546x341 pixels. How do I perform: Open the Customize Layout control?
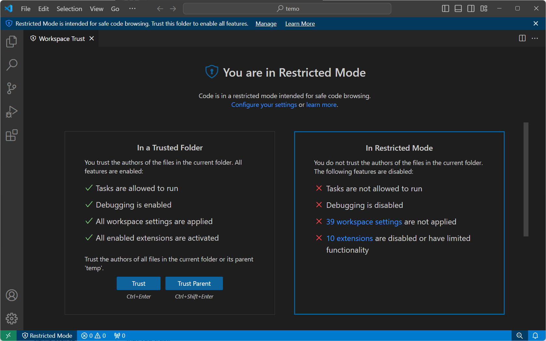[x=484, y=8]
